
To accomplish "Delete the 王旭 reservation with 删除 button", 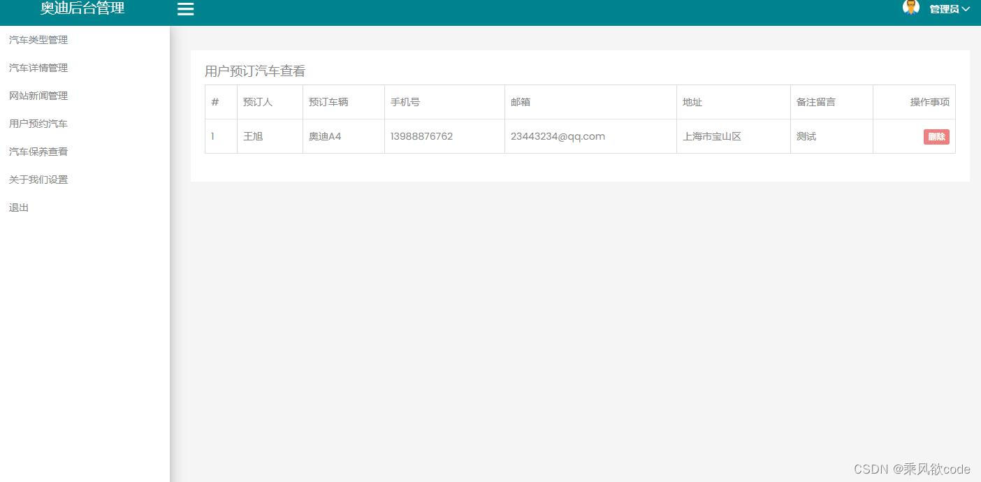I will coord(936,137).
